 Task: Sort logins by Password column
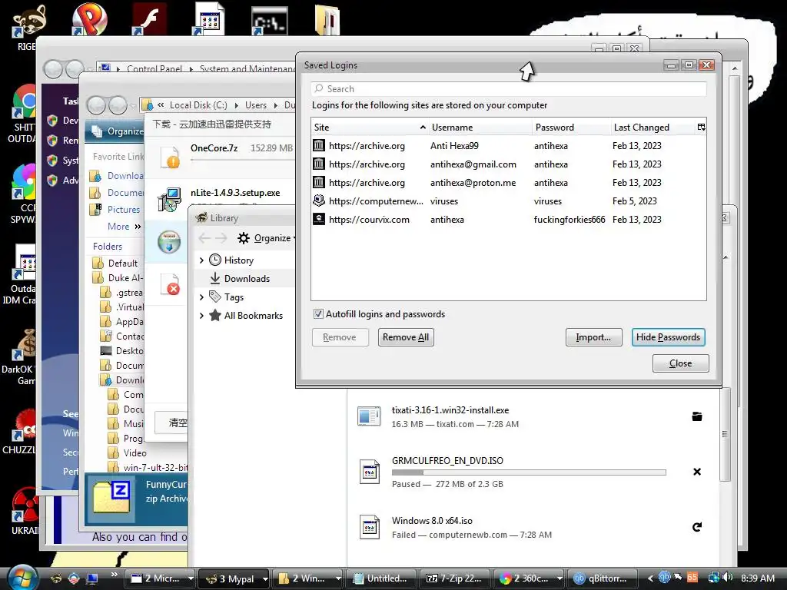571,128
